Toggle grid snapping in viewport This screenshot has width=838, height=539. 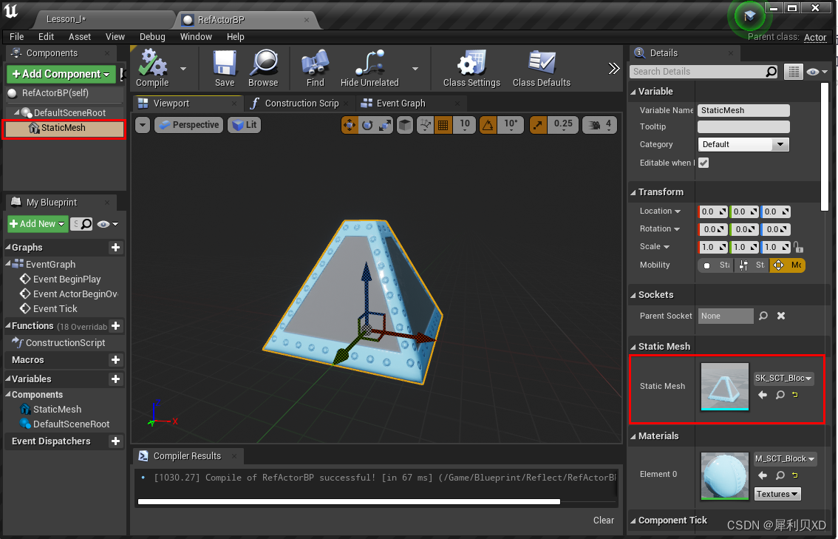click(443, 125)
